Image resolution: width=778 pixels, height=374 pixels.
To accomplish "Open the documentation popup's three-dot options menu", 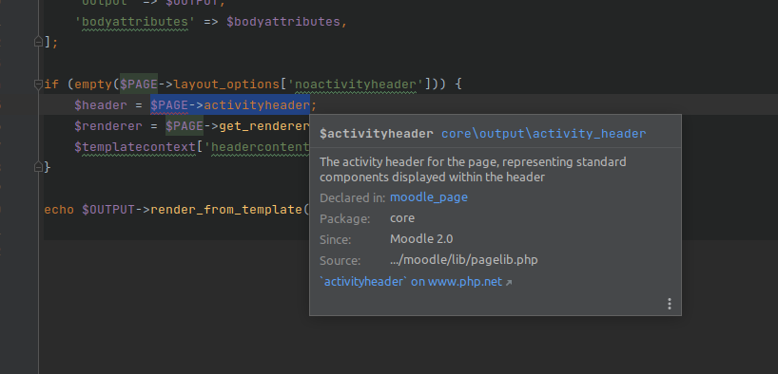I will (x=670, y=304).
